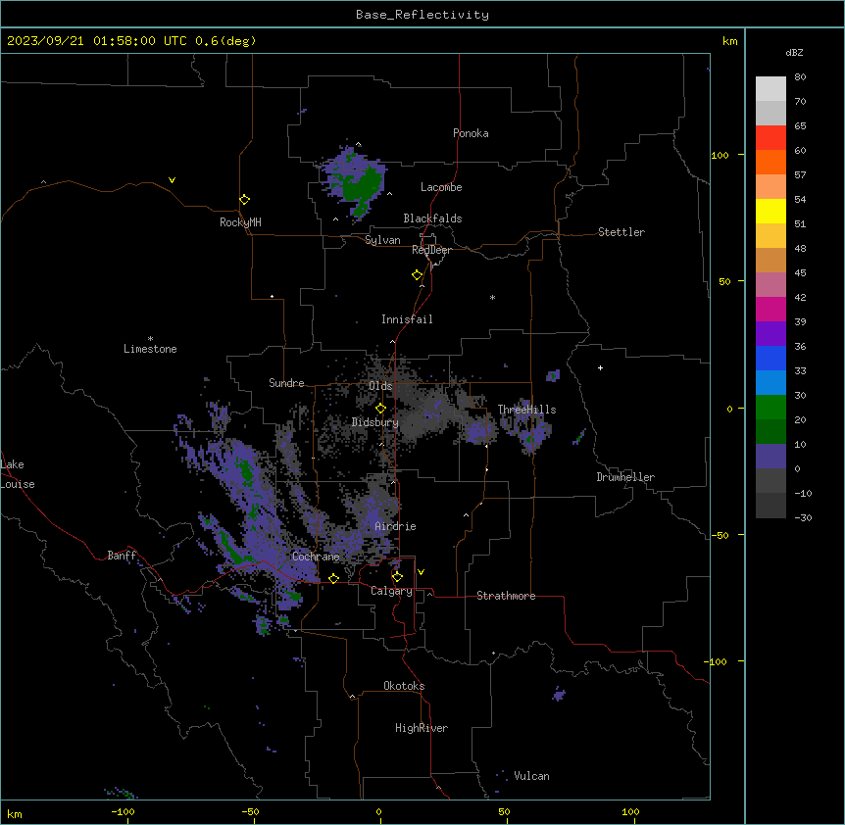
Task: Select the brown-orange 48 dBZ swatch
Action: [770, 260]
